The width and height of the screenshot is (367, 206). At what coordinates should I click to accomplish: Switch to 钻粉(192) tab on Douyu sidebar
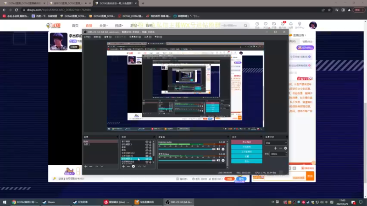coord(307,42)
